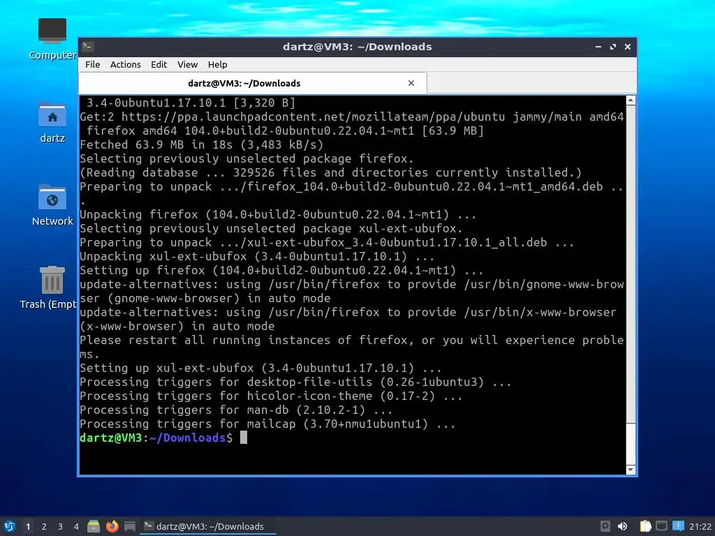
Task: Click the ppa.launchpadcontent.net URL text
Action: coord(313,117)
